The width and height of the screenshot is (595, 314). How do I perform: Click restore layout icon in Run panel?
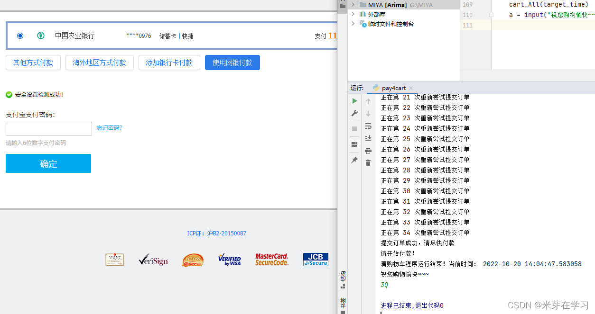354,144
